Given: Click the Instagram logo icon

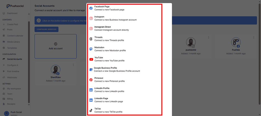Looking at the screenshot, I should tap(91, 18).
